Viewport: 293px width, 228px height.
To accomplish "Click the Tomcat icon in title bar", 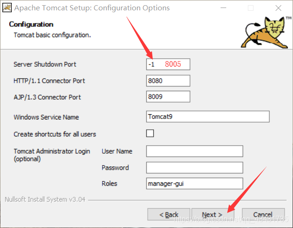I will click(7, 8).
